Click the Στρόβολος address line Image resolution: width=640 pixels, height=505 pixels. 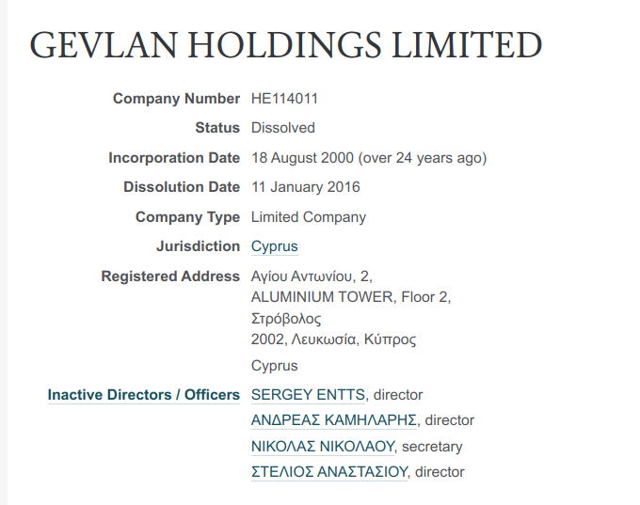(286, 318)
